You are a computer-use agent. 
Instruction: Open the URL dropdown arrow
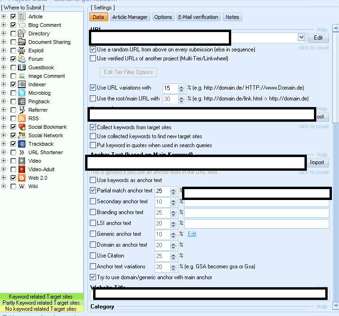click(x=301, y=37)
